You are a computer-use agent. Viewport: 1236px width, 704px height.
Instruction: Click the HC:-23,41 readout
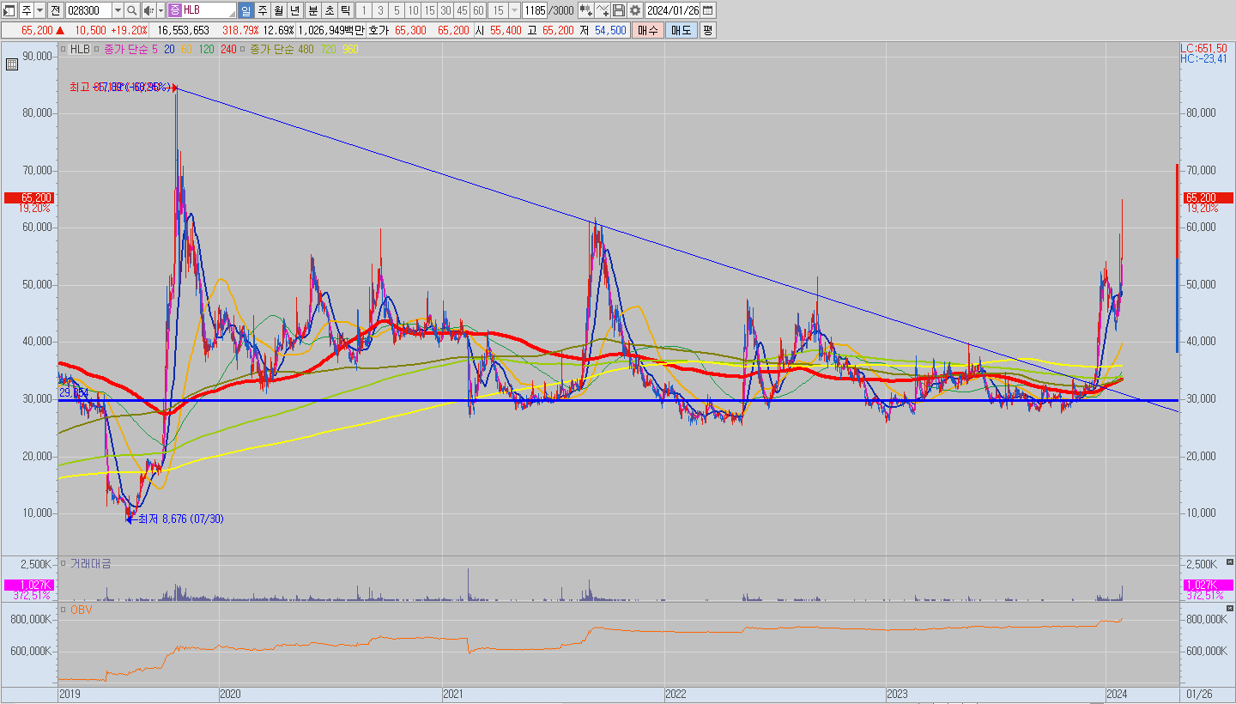1203,58
